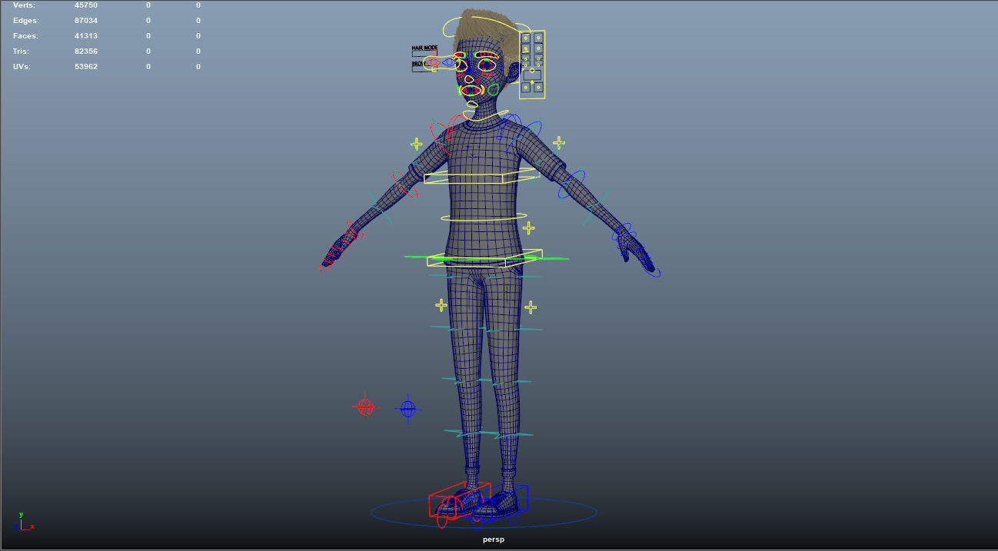
Task: Click the UVs: label in HUD
Action: [x=22, y=67]
